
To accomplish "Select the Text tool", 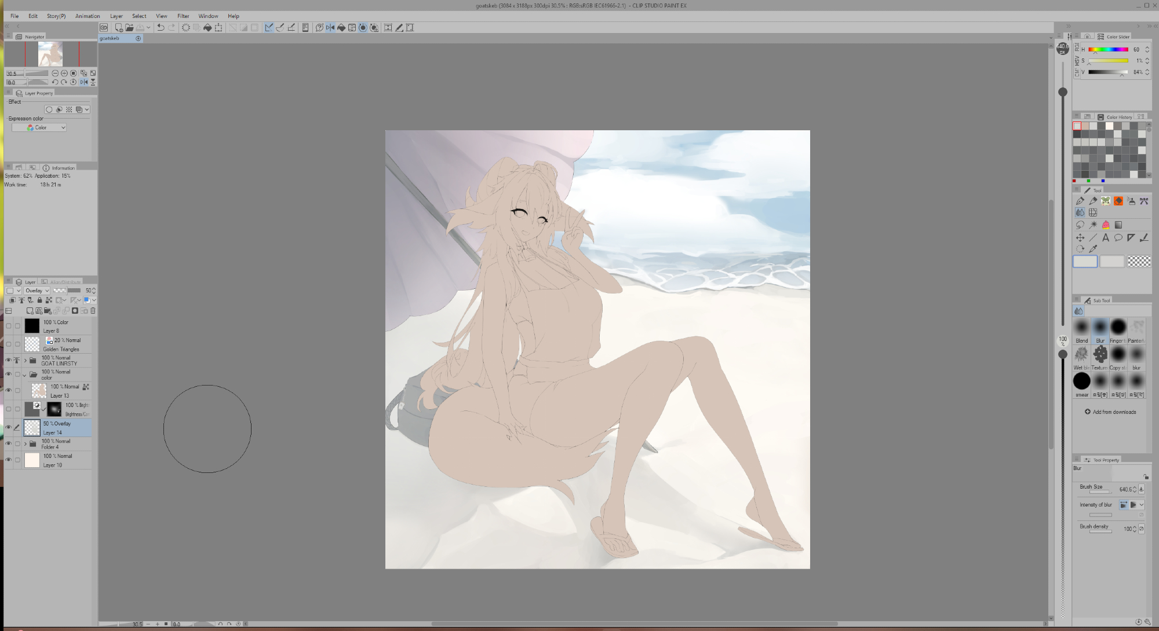I will click(x=1106, y=237).
